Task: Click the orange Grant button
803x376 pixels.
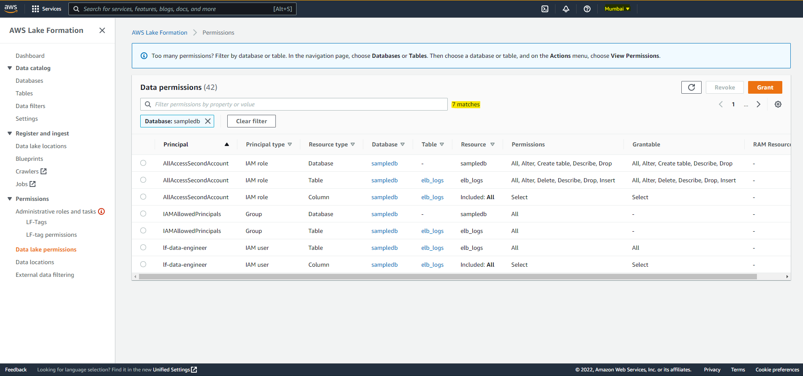Action: [x=765, y=87]
